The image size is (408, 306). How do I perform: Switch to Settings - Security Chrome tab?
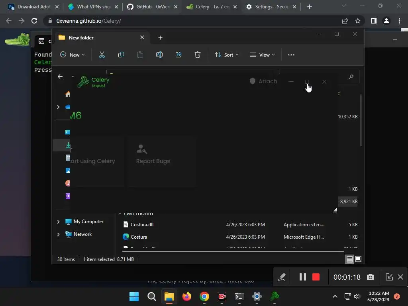[271, 7]
